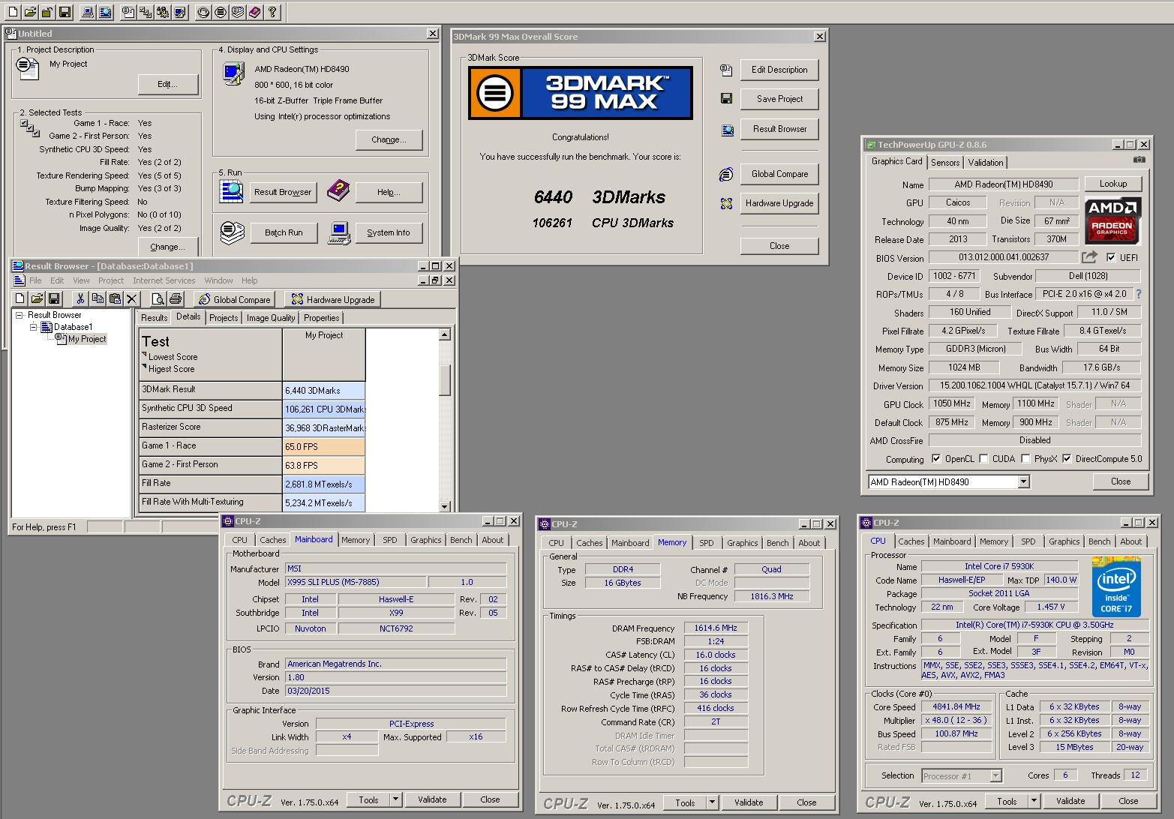Click the purple Help book icon in the main toolbar
Image resolution: width=1174 pixels, height=819 pixels.
tap(255, 12)
